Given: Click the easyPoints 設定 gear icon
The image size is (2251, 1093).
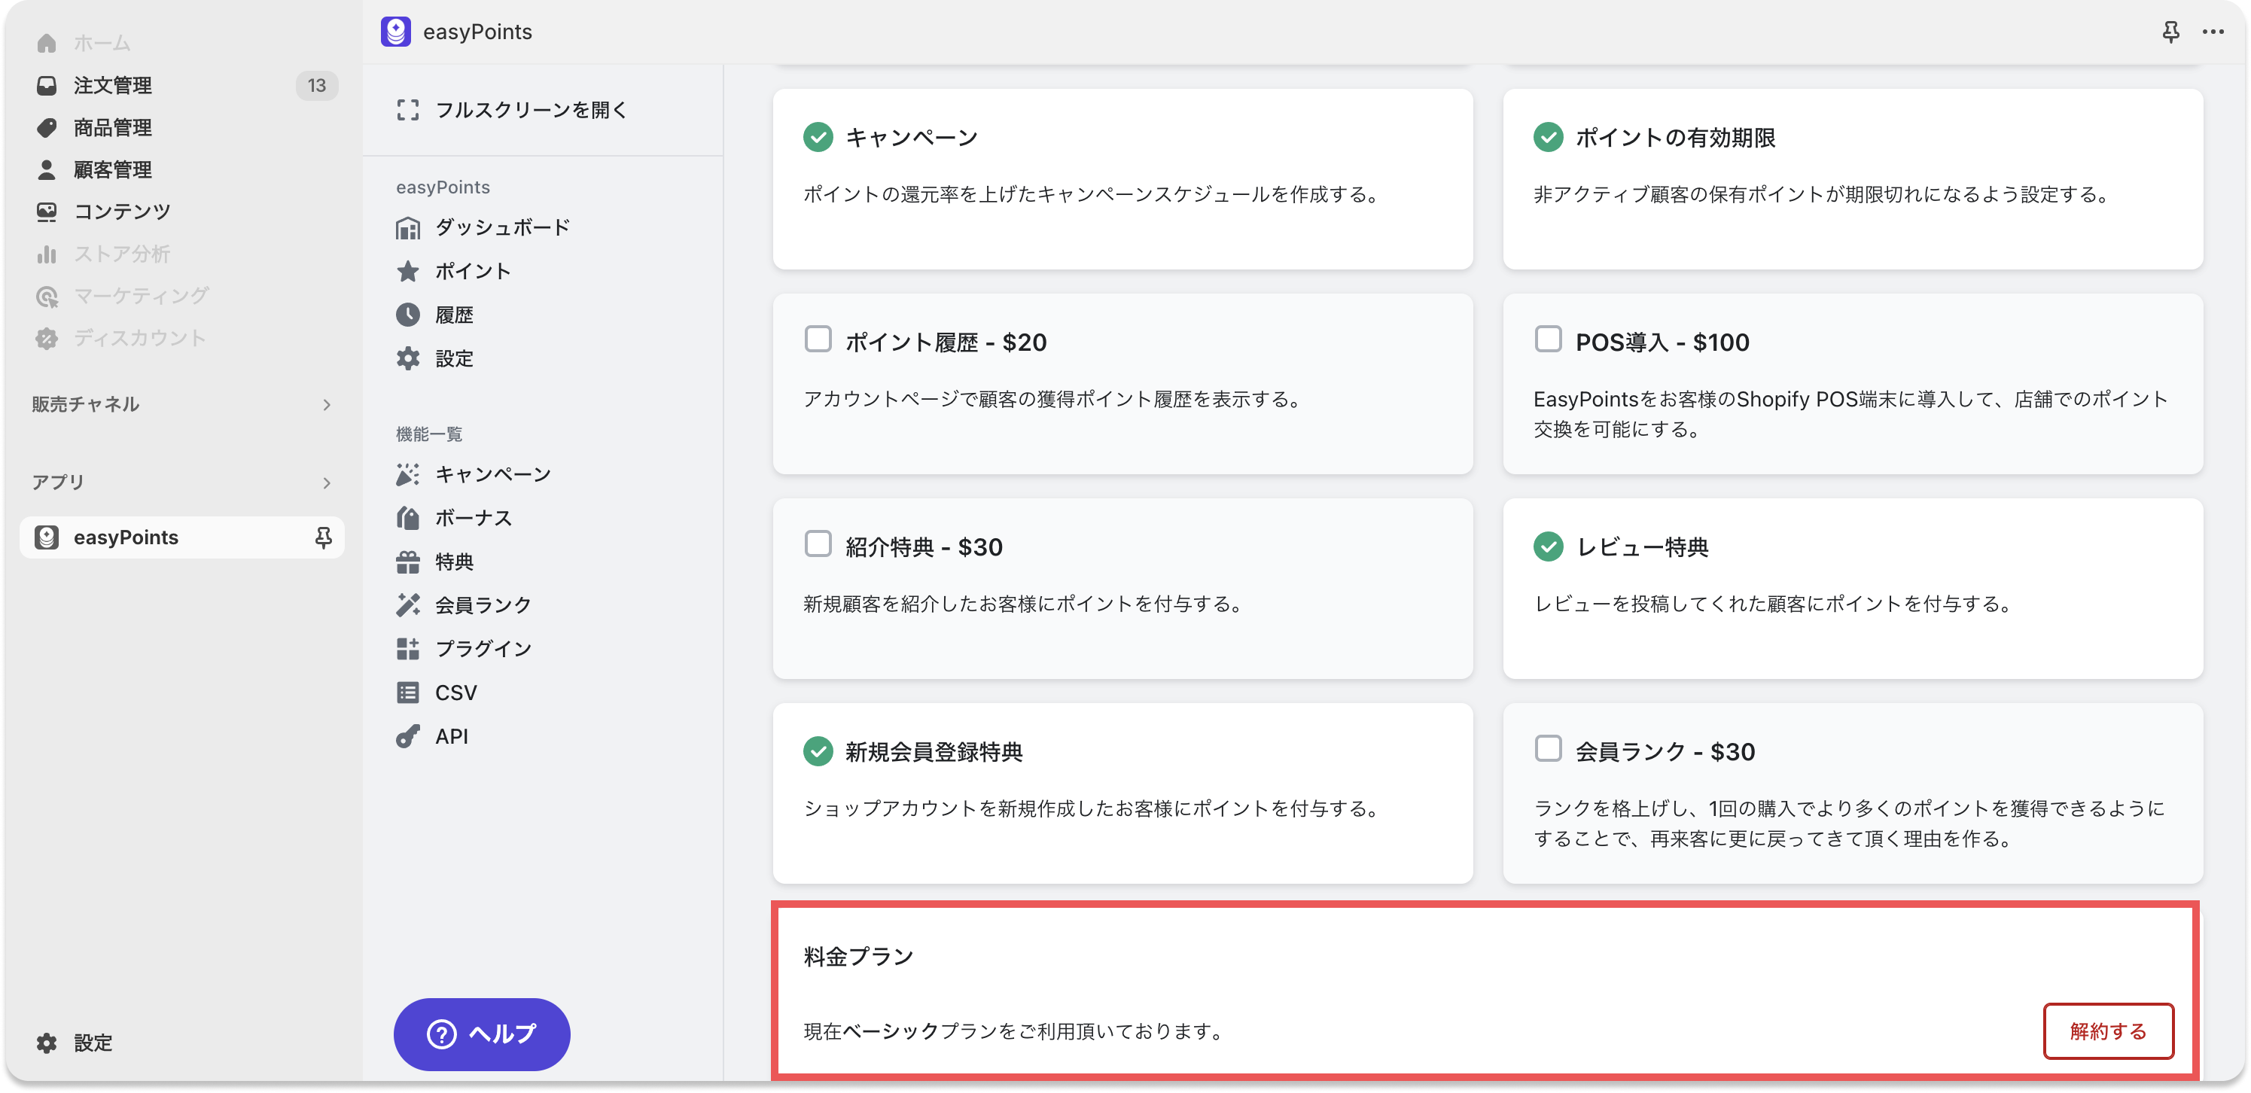Looking at the screenshot, I should (408, 358).
